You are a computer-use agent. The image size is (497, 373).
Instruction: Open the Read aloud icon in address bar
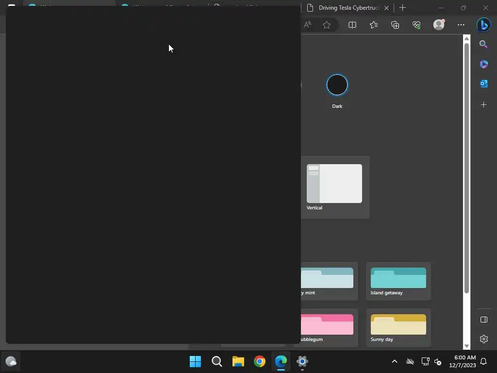click(307, 25)
